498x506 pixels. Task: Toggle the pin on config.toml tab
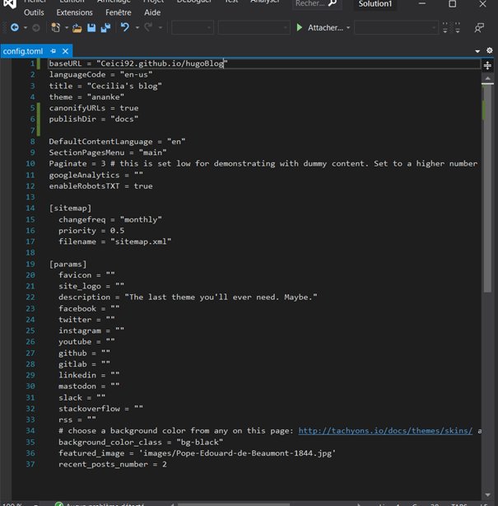click(53, 51)
